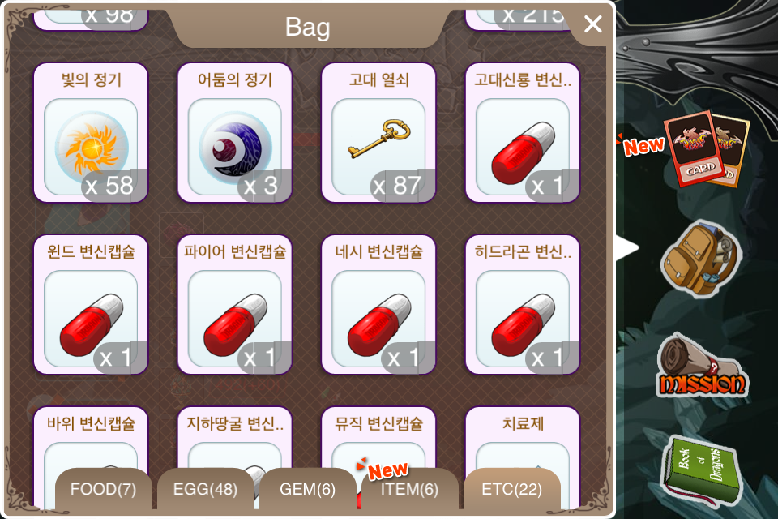
Task: Switch to the ITEM(6) tab
Action: (410, 489)
